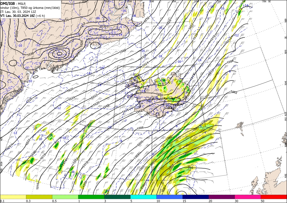
Task: Click the legend scale value "50"
Action: pos(263,201)
